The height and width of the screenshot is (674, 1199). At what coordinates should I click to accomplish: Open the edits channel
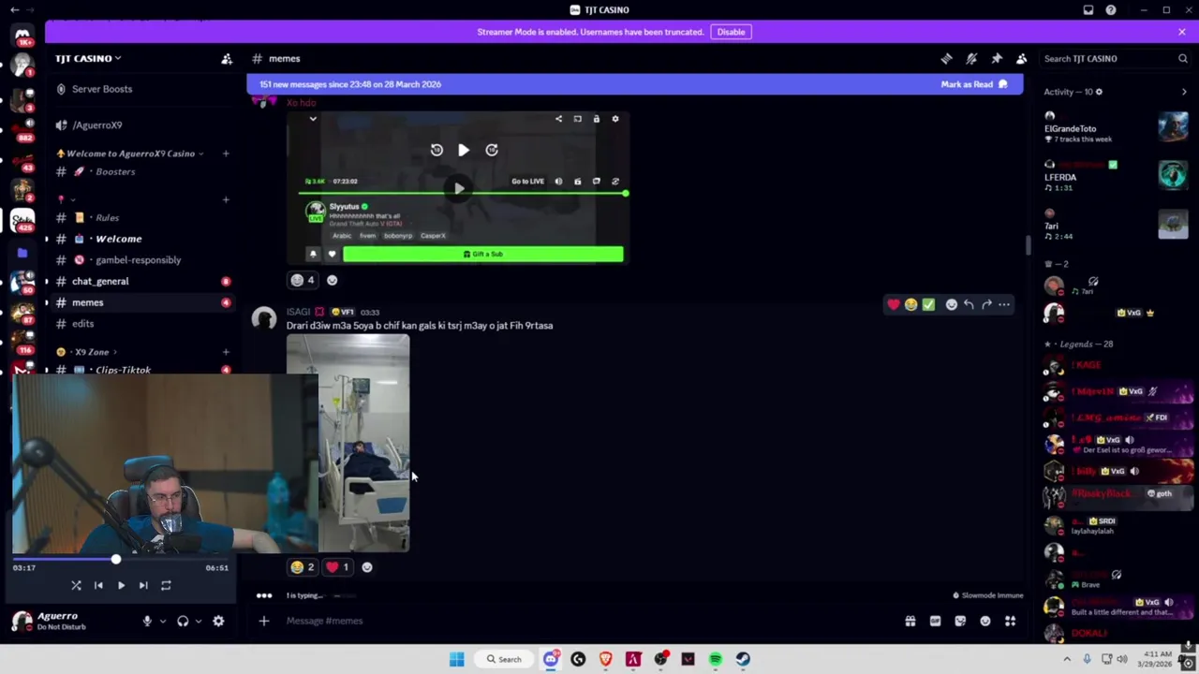(x=141, y=324)
